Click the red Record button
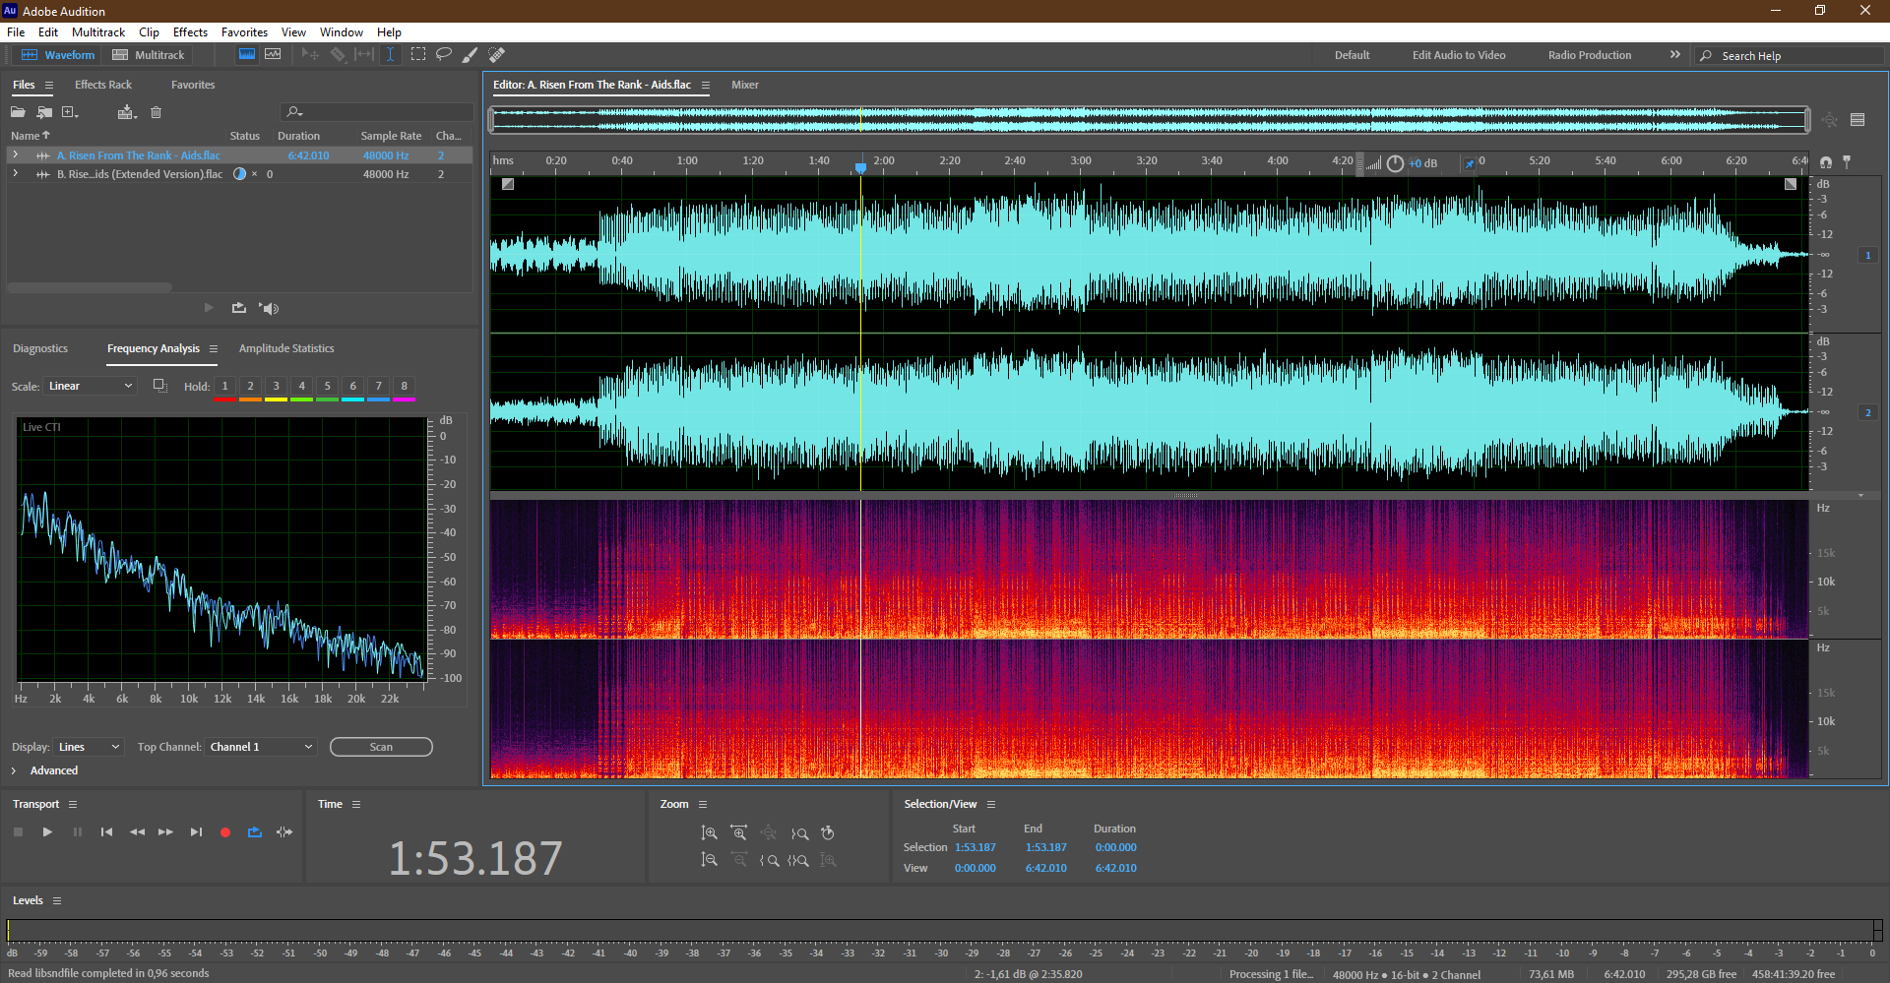The image size is (1890, 983). click(225, 832)
